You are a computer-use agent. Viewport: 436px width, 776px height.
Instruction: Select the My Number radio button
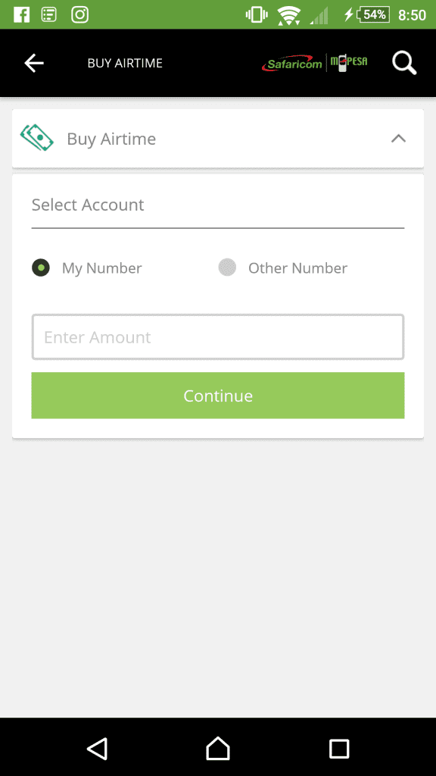pyautogui.click(x=41, y=268)
